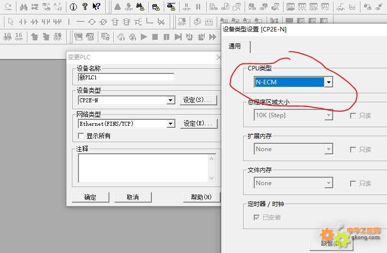This screenshot has width=387, height=253.
Task: Toggle the 显示所有 checkbox
Action: click(81, 136)
